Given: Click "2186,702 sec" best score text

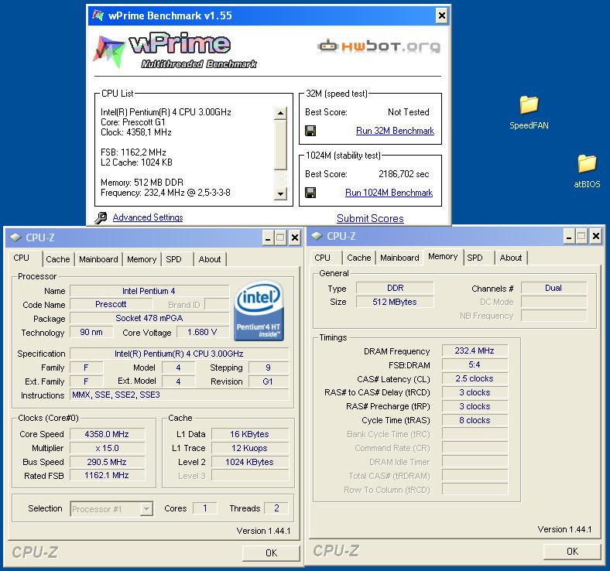Looking at the screenshot, I should coord(404,174).
